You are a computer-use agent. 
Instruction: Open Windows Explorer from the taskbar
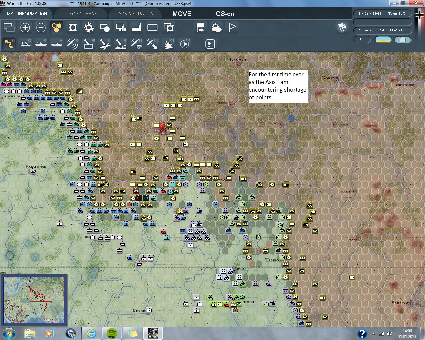[x=29, y=333]
